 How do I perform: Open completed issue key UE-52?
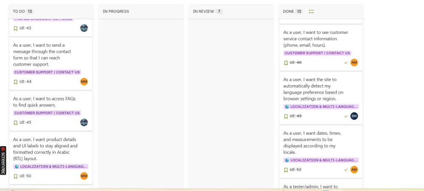pyautogui.click(x=296, y=170)
